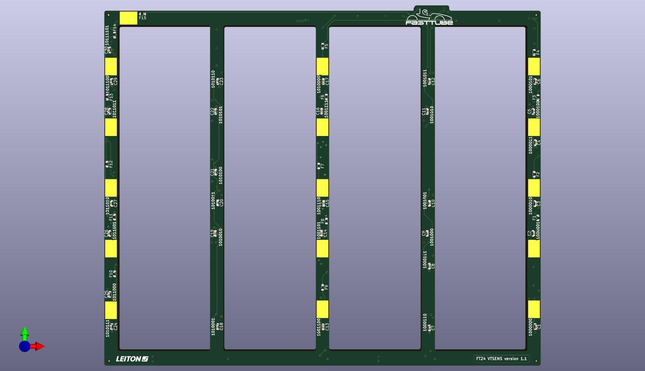
Task: Click the red X-axis arrow of the gizmo
Action: click(x=39, y=346)
